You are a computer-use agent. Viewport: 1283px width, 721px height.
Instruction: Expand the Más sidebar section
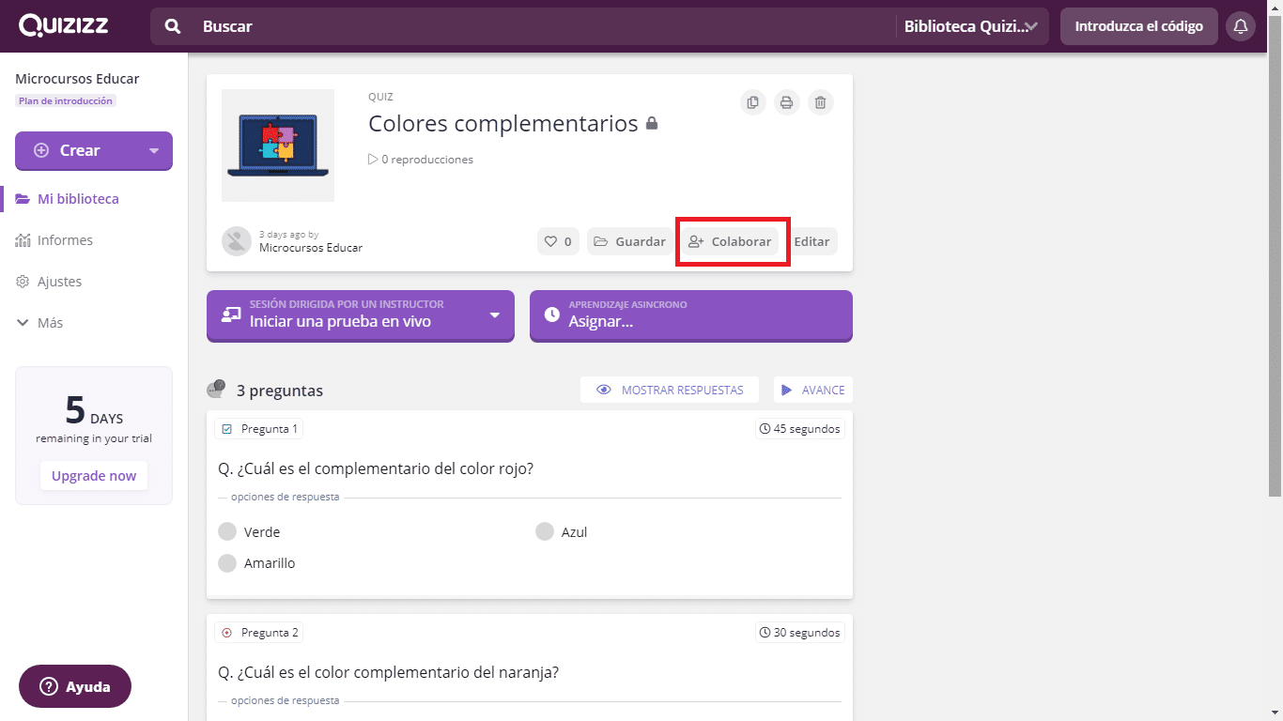click(x=39, y=323)
